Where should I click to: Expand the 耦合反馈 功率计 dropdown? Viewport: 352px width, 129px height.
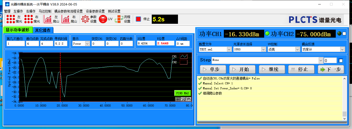coord(342,49)
